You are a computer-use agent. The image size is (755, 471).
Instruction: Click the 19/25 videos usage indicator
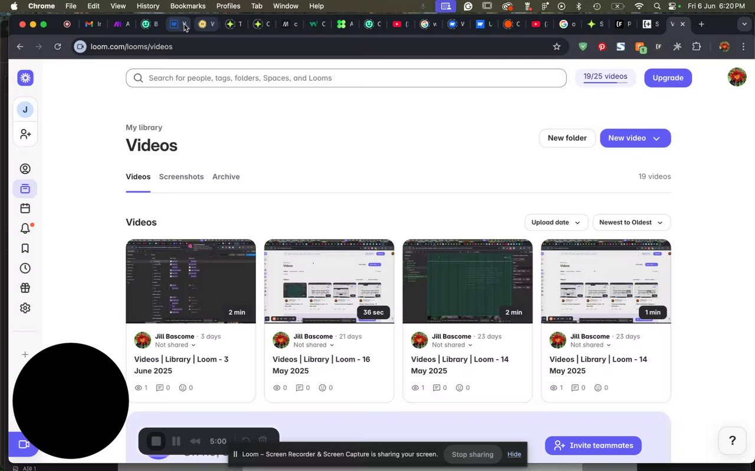click(x=605, y=77)
